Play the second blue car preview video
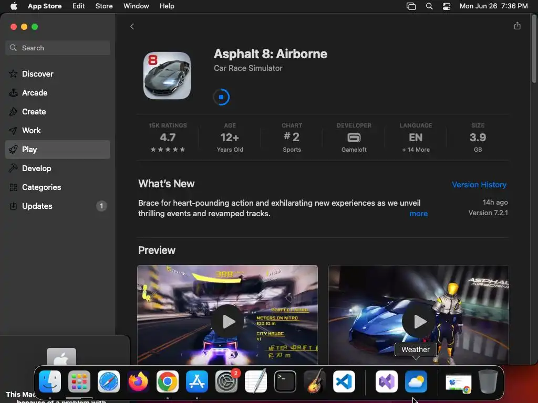The image size is (538, 403). (x=419, y=322)
